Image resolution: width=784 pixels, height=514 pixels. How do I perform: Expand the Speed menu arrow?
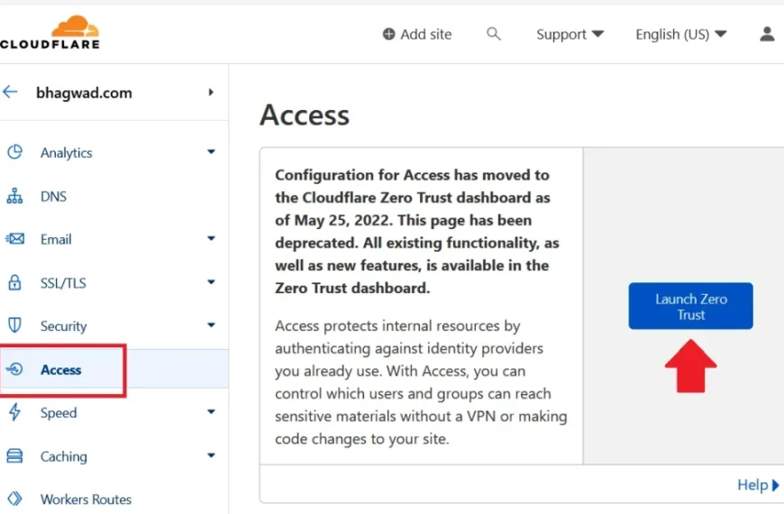click(211, 412)
